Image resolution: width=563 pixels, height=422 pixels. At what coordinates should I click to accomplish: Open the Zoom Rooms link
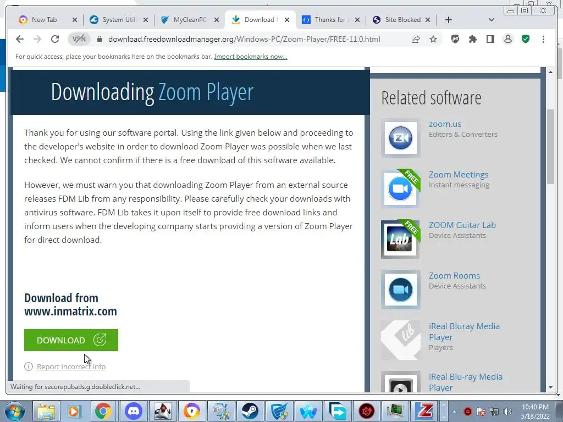tap(454, 276)
